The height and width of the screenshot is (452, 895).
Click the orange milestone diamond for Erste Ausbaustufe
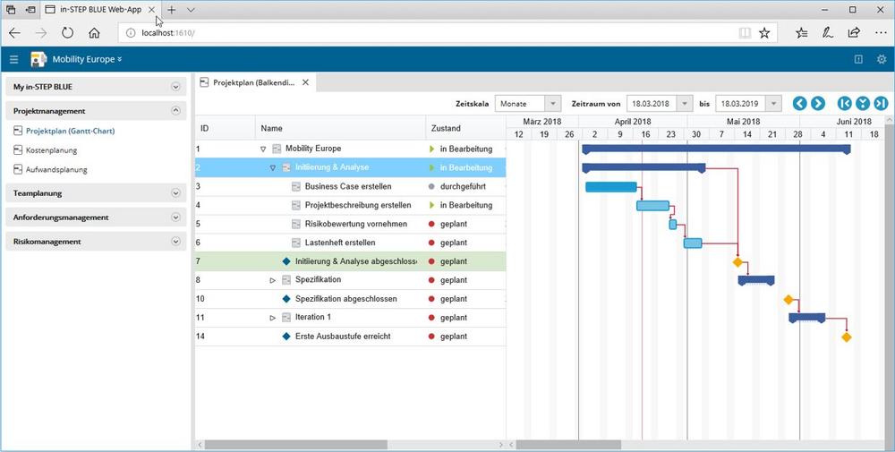tap(846, 337)
